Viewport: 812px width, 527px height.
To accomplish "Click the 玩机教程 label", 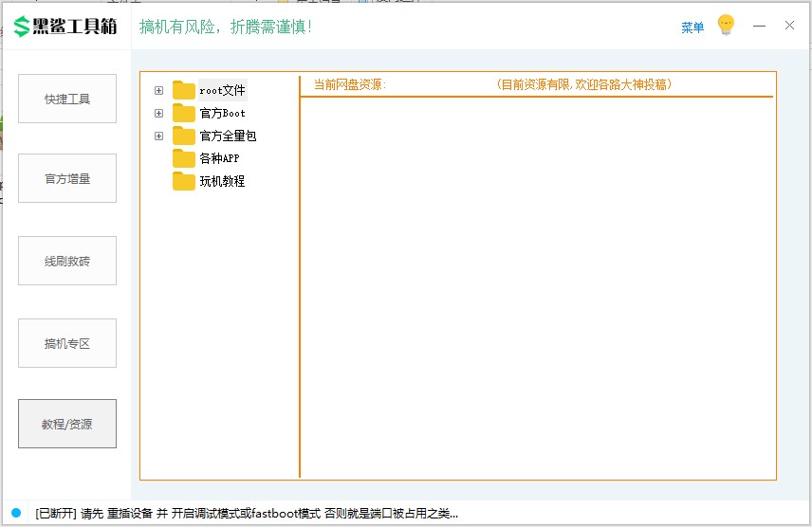I will tap(222, 181).
